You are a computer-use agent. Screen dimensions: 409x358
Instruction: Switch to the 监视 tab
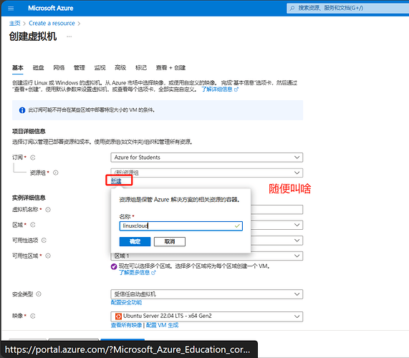point(100,68)
